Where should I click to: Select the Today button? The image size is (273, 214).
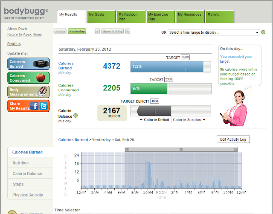coord(60,31)
